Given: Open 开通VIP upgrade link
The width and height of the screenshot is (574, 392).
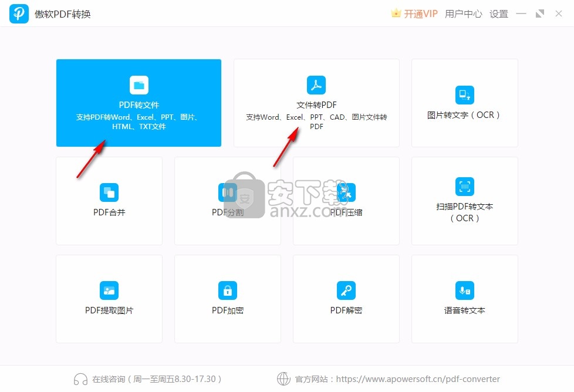Looking at the screenshot, I should pos(421,14).
